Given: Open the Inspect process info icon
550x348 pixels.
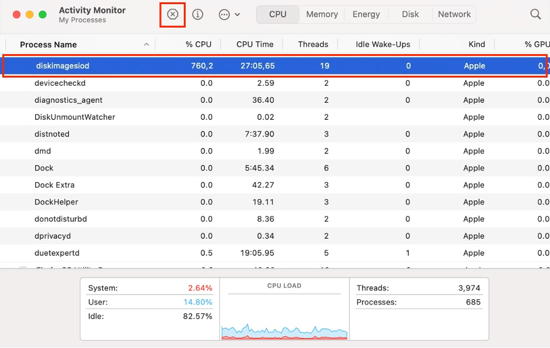Looking at the screenshot, I should (197, 14).
